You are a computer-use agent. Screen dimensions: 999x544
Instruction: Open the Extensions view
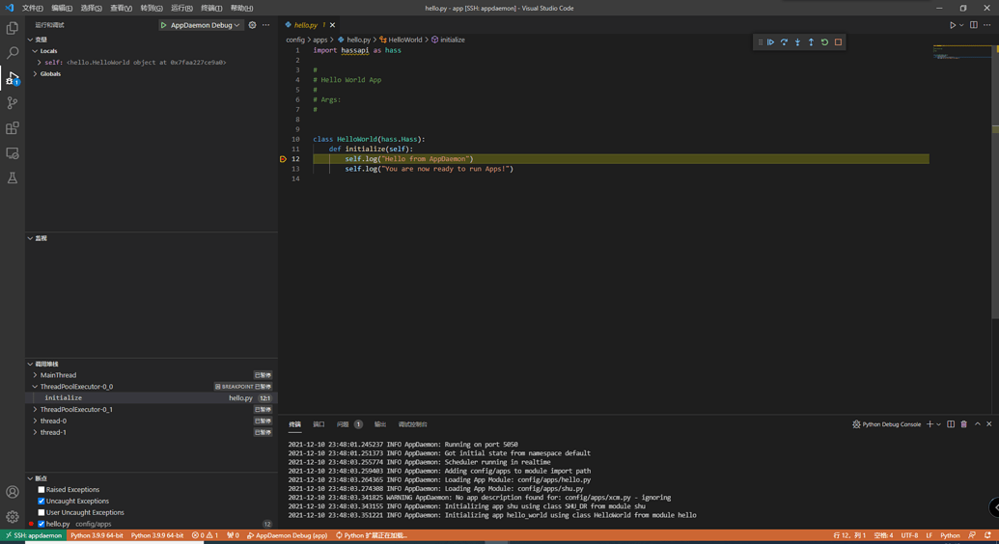[13, 128]
